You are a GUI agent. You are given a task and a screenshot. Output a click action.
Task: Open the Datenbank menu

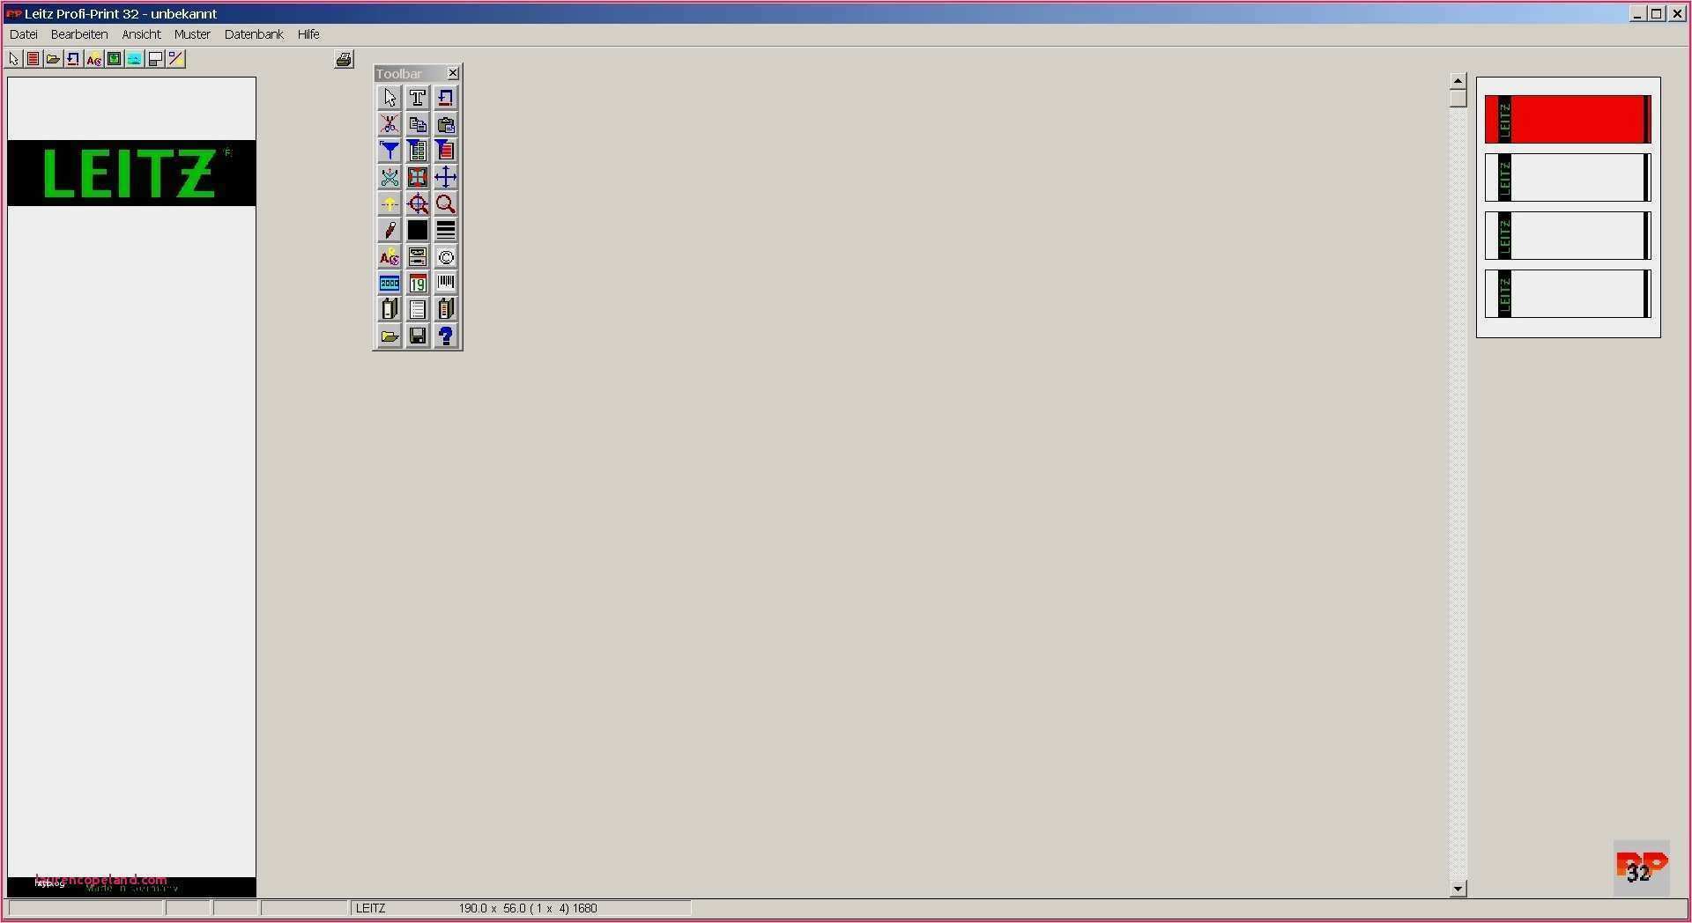(254, 34)
